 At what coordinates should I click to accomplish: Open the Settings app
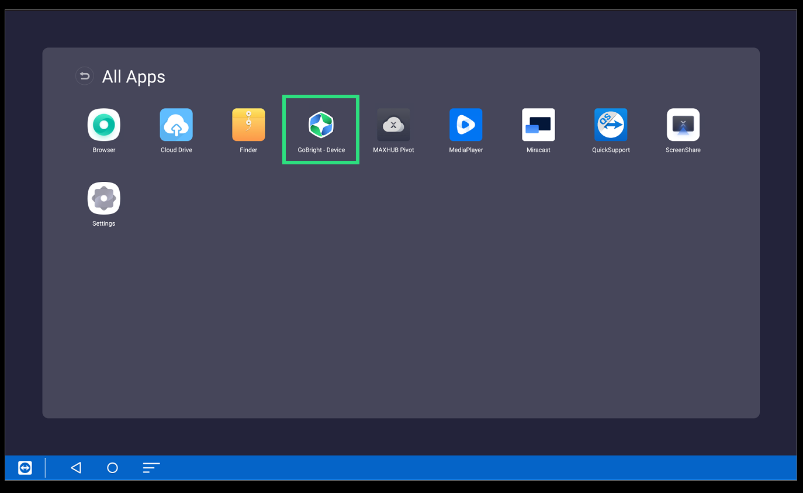point(104,198)
